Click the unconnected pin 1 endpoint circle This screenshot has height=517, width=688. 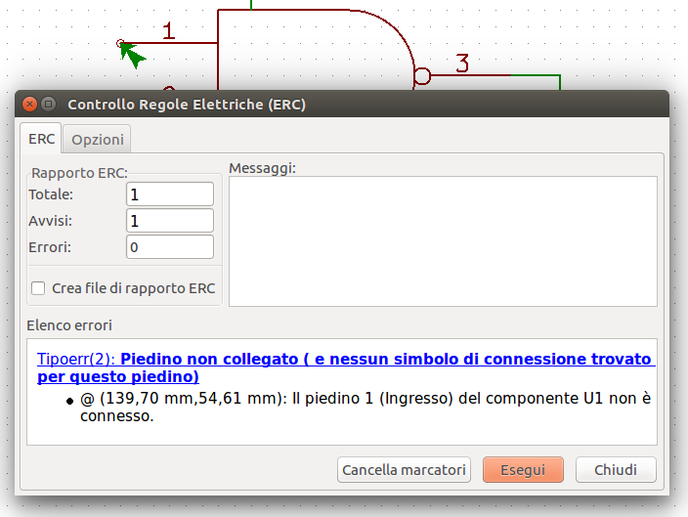(120, 43)
